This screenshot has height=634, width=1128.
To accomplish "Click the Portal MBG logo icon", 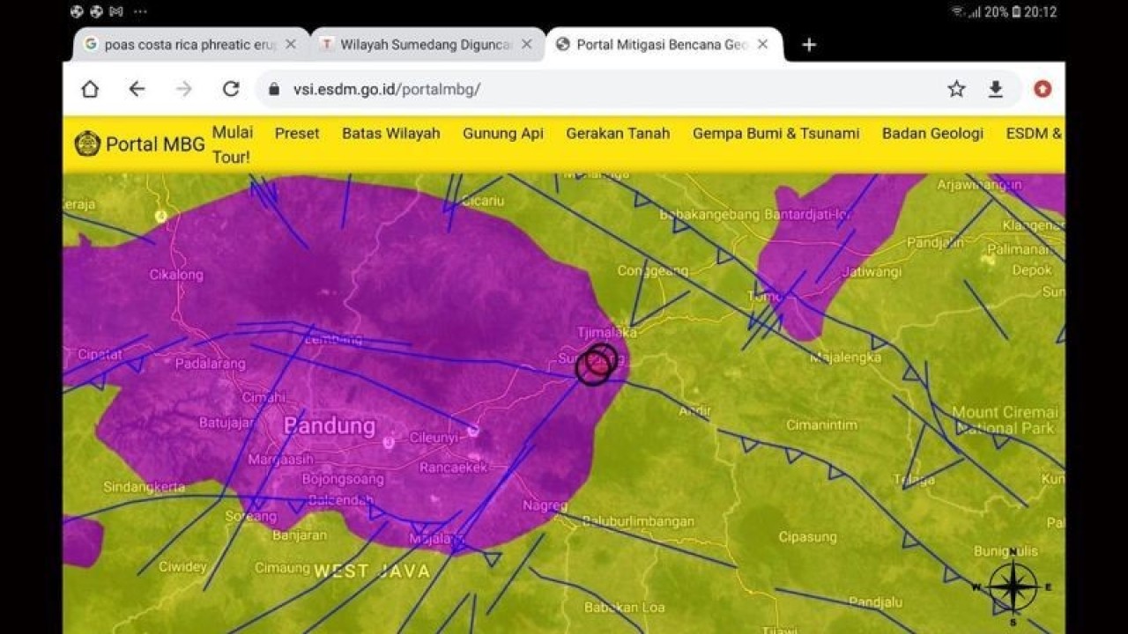I will pyautogui.click(x=88, y=142).
